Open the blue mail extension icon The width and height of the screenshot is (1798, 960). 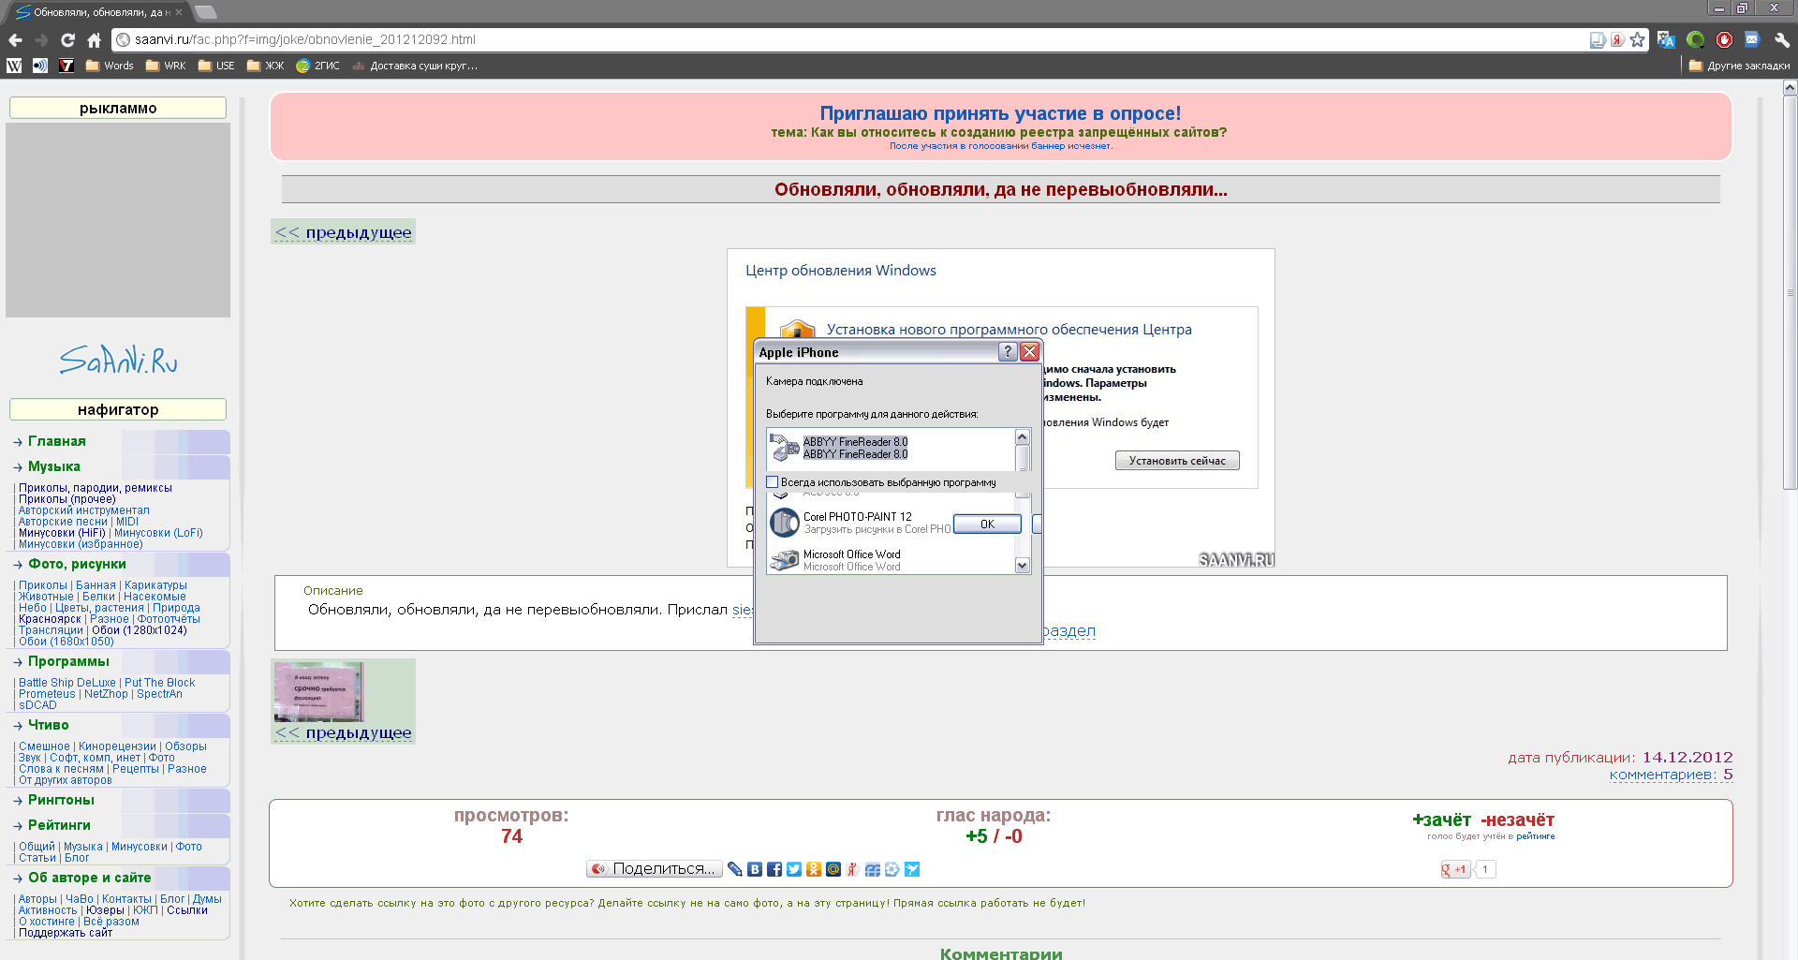(x=1752, y=39)
